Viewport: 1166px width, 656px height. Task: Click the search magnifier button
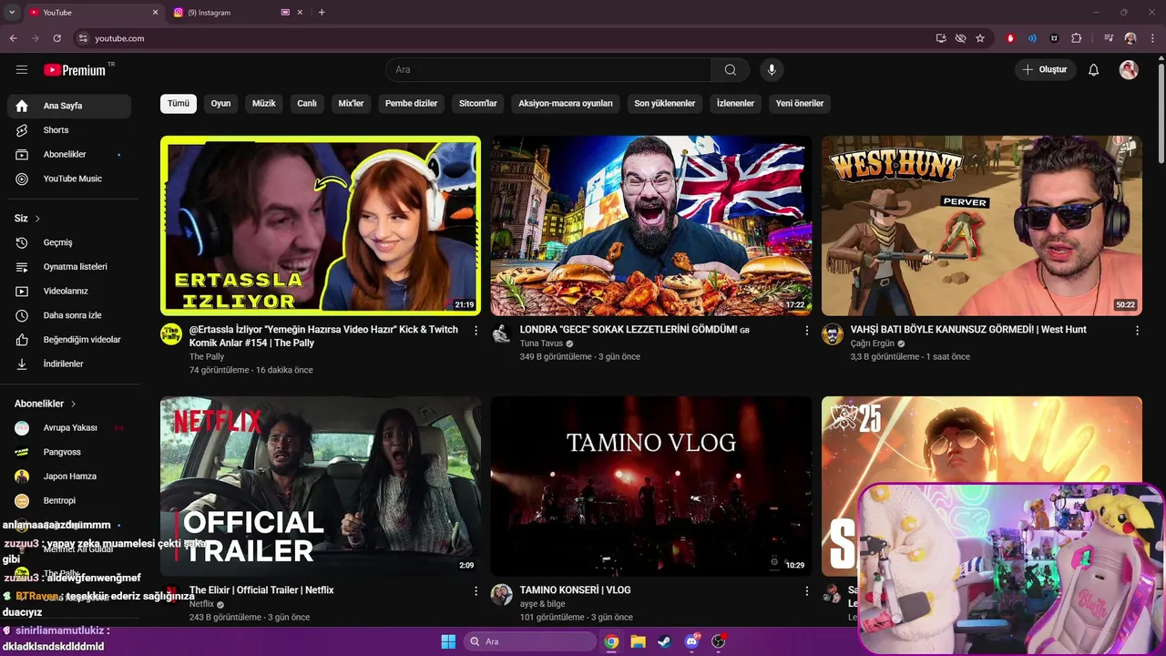click(x=731, y=70)
